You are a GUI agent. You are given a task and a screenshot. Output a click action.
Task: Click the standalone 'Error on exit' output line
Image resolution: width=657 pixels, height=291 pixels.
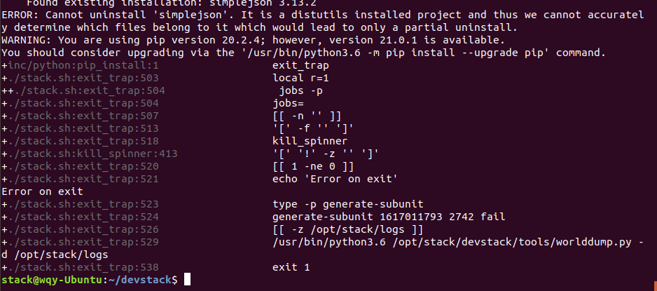(42, 191)
